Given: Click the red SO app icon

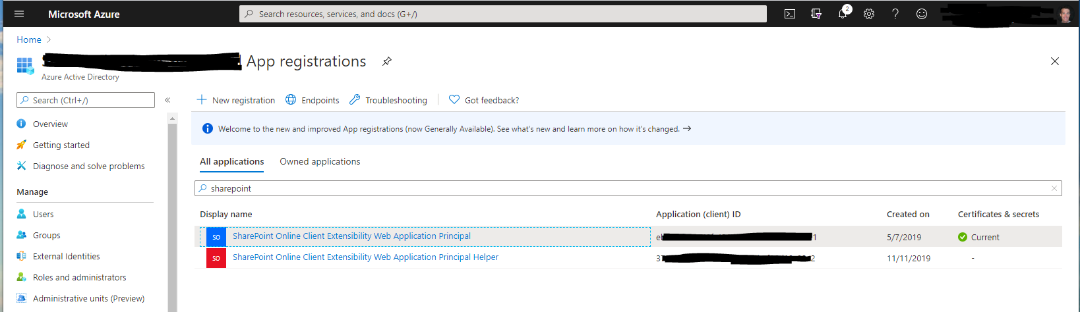Looking at the screenshot, I should pyautogui.click(x=216, y=258).
